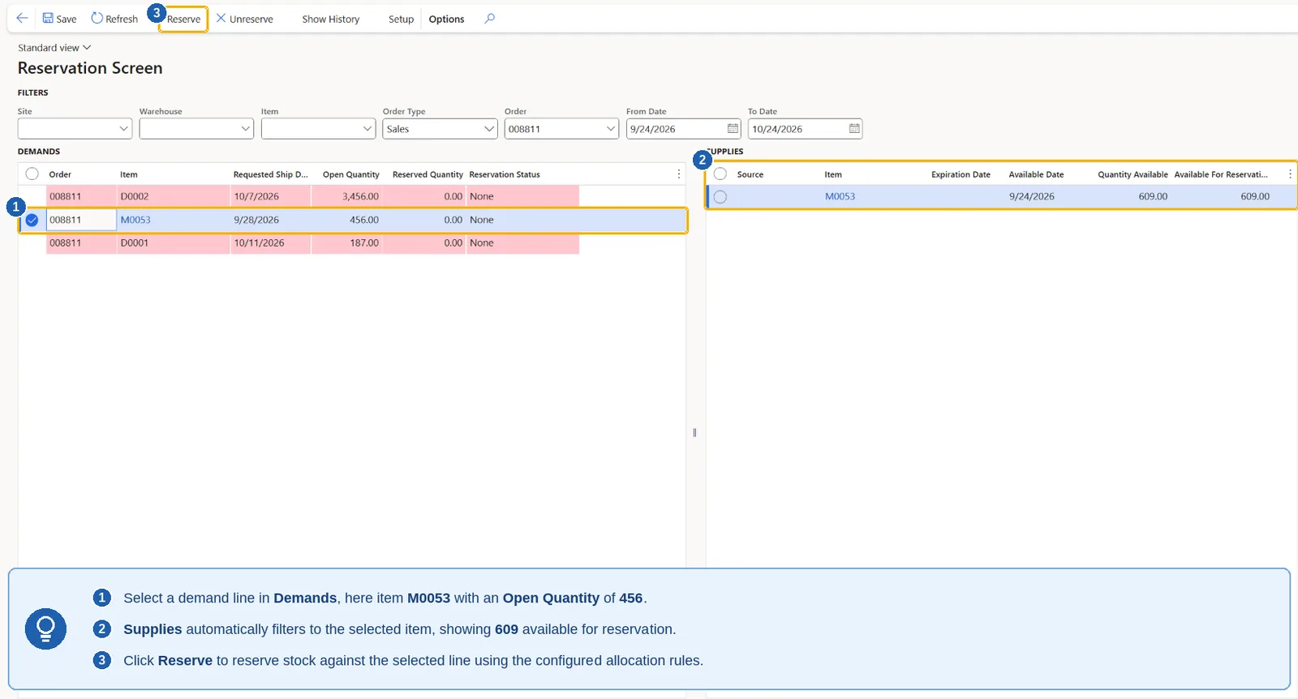
Task: Click Reserve to reserve stock
Action: (183, 19)
